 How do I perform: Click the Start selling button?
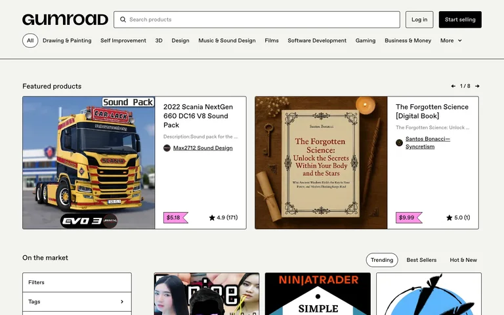tap(460, 20)
